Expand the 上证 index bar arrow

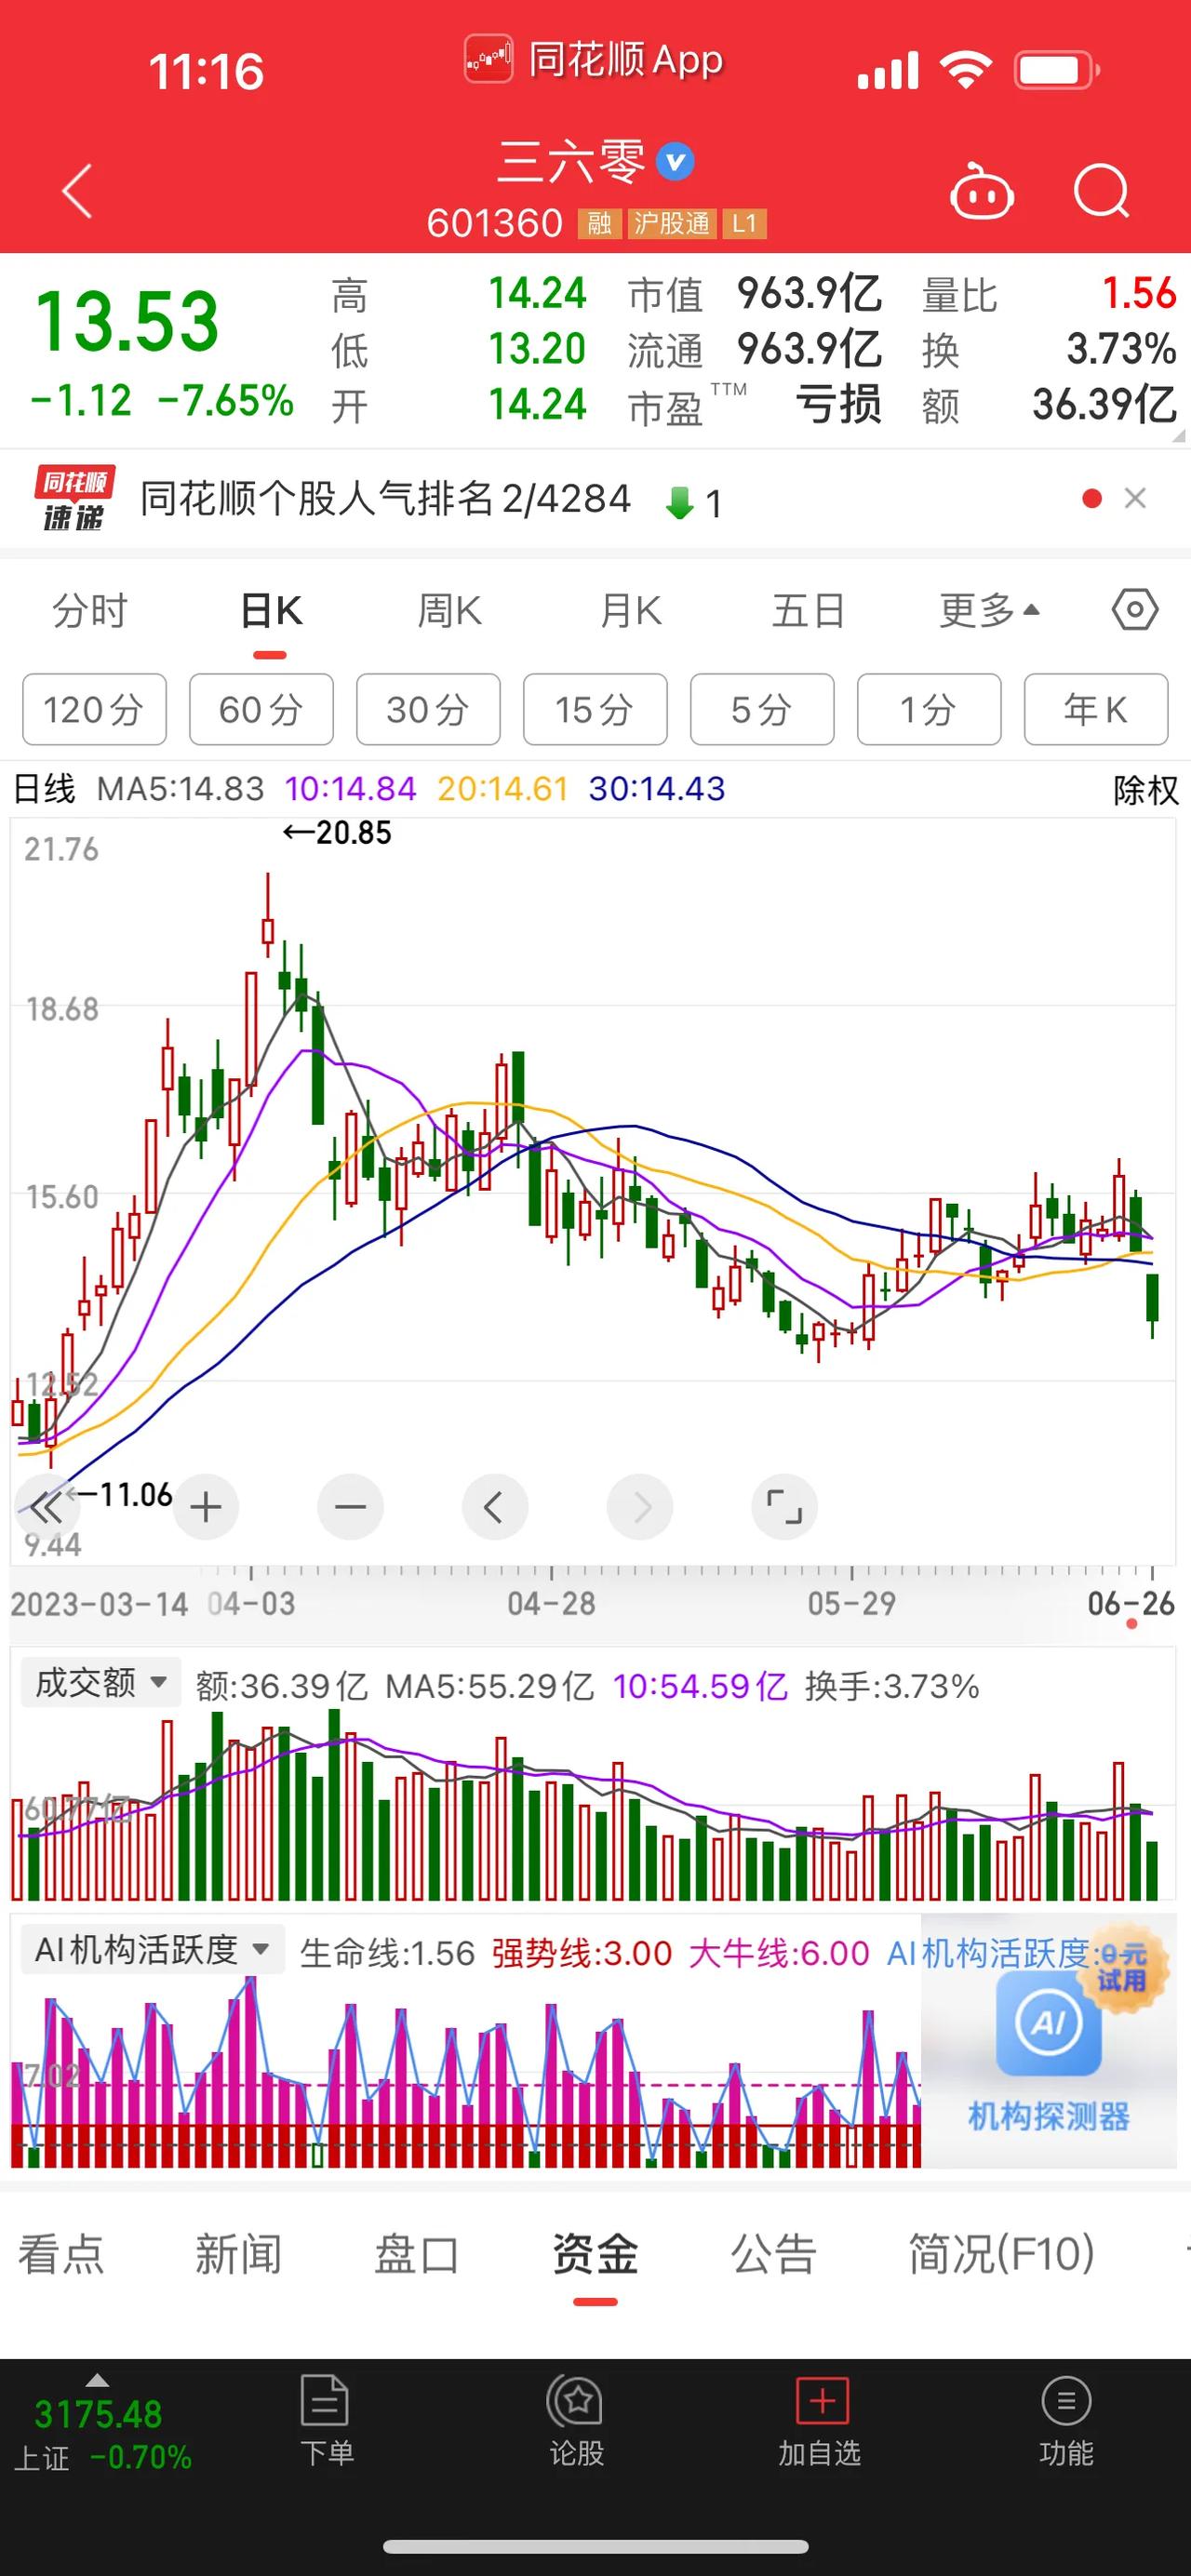tap(97, 2381)
